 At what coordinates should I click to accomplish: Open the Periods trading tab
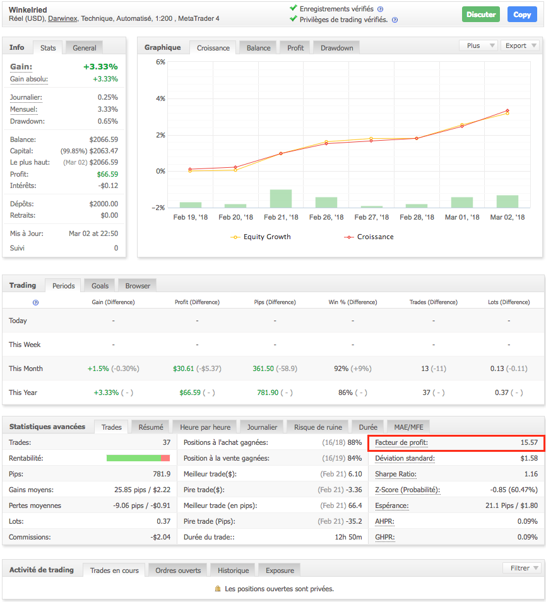click(63, 286)
